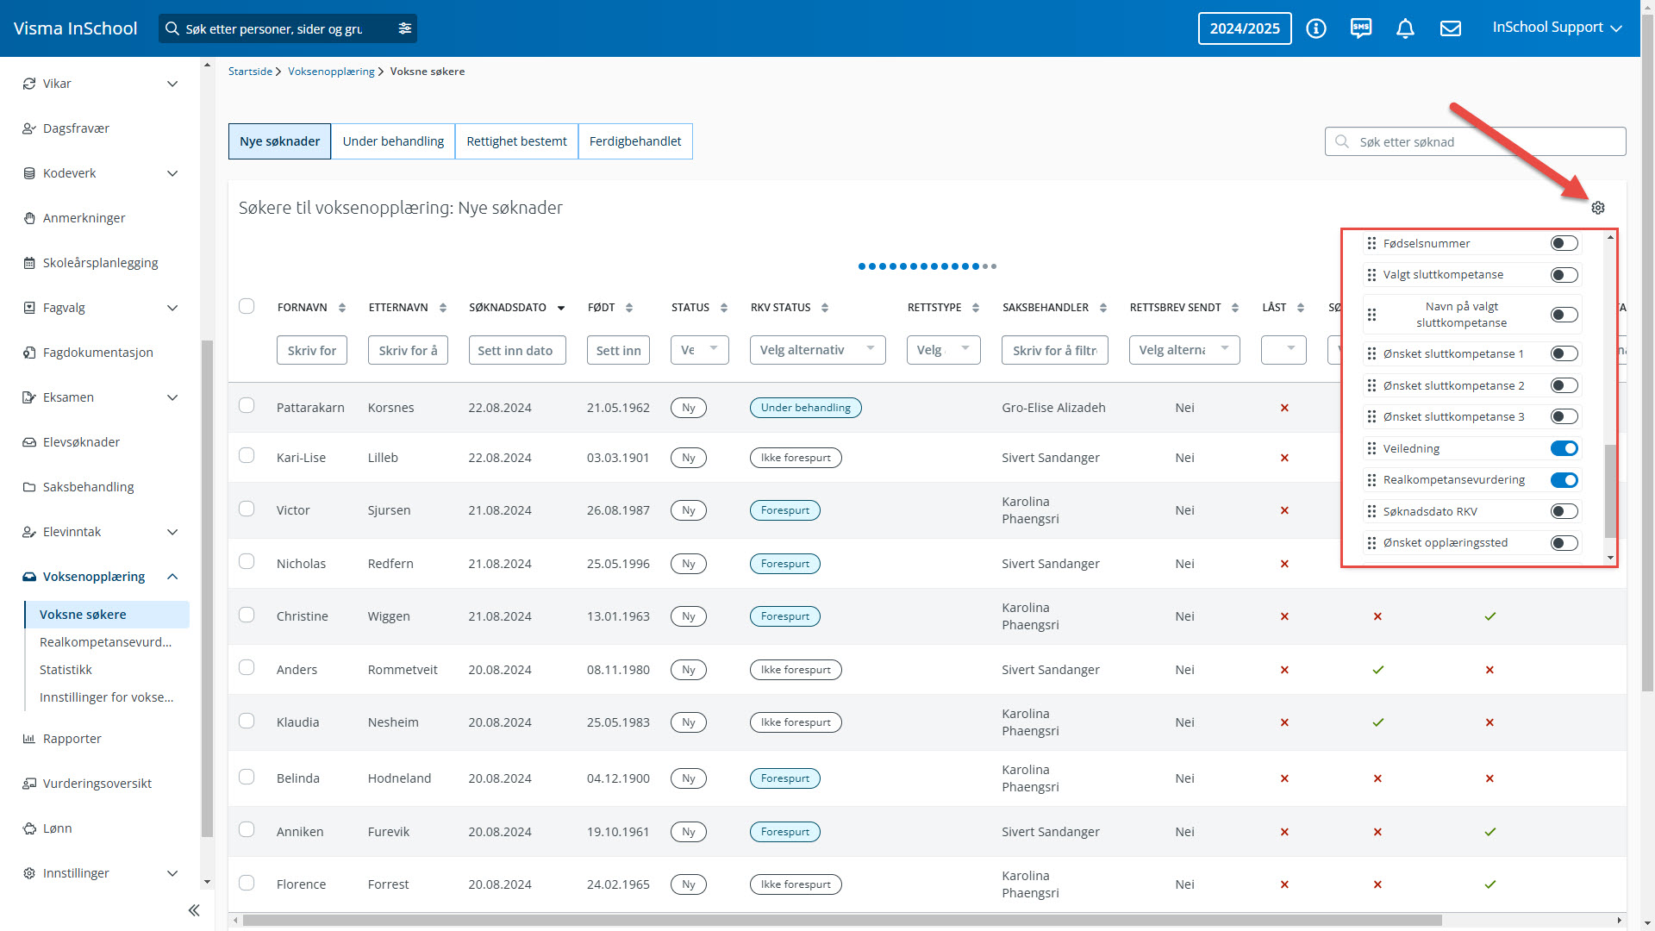
Task: Open InSchool Support user menu
Action: 1556,28
